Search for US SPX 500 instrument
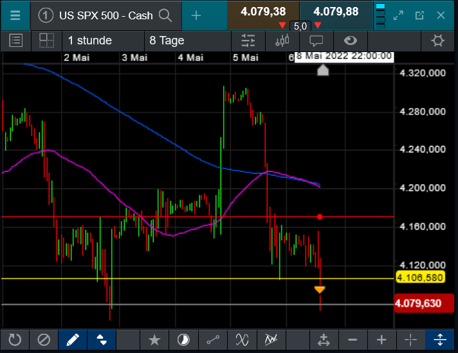Screen dimensions: 458x353 pyautogui.click(x=165, y=15)
